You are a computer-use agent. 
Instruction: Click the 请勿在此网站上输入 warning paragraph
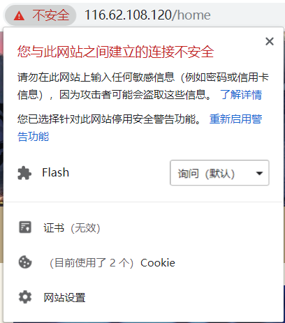tap(143, 86)
